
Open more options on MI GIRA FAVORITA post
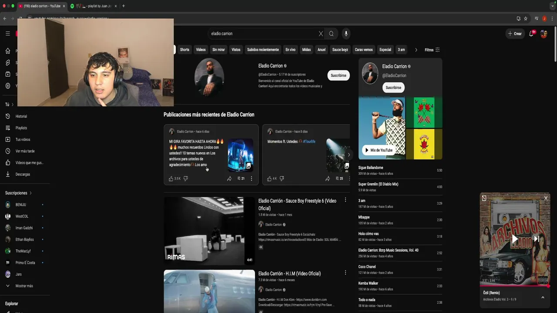coord(251,179)
